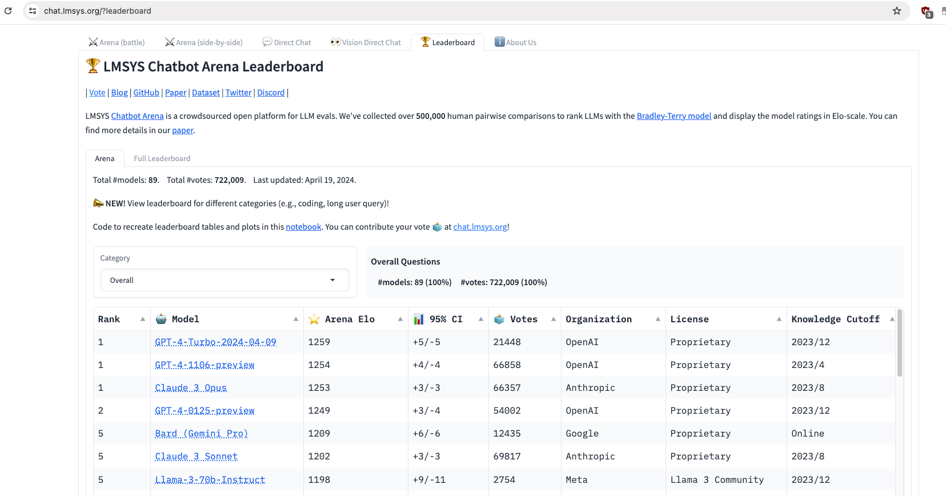Screen dimensions: 946x496
Task: Sort by License column arrow
Action: (x=779, y=319)
